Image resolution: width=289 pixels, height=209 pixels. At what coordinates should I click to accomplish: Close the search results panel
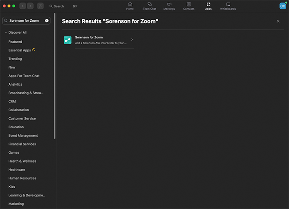(278, 21)
